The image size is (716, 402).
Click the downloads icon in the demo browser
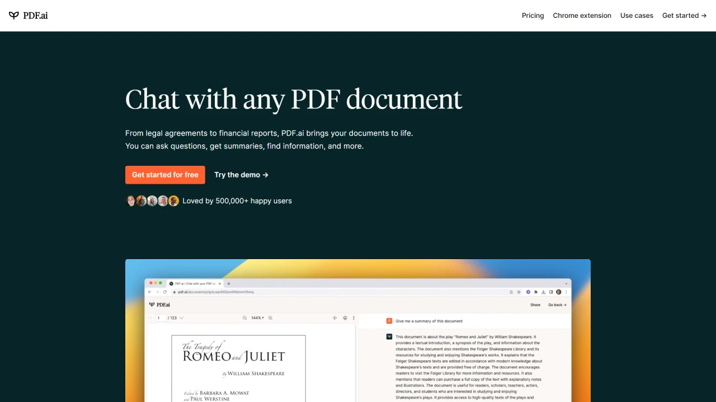click(x=544, y=292)
